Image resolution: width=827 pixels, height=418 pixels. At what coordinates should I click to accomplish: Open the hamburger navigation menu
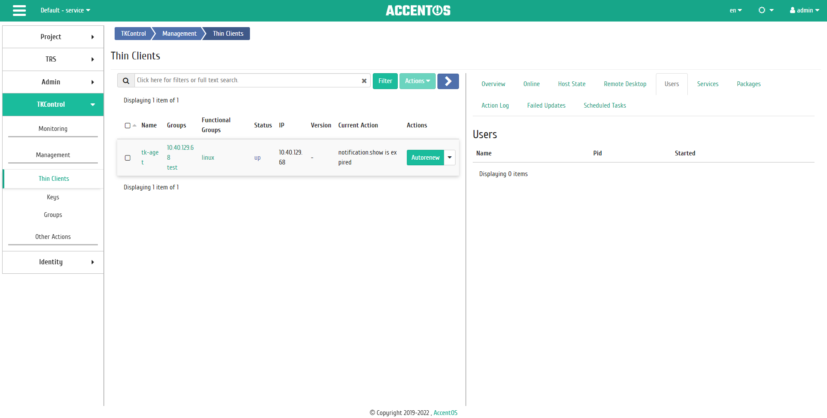[x=19, y=10]
